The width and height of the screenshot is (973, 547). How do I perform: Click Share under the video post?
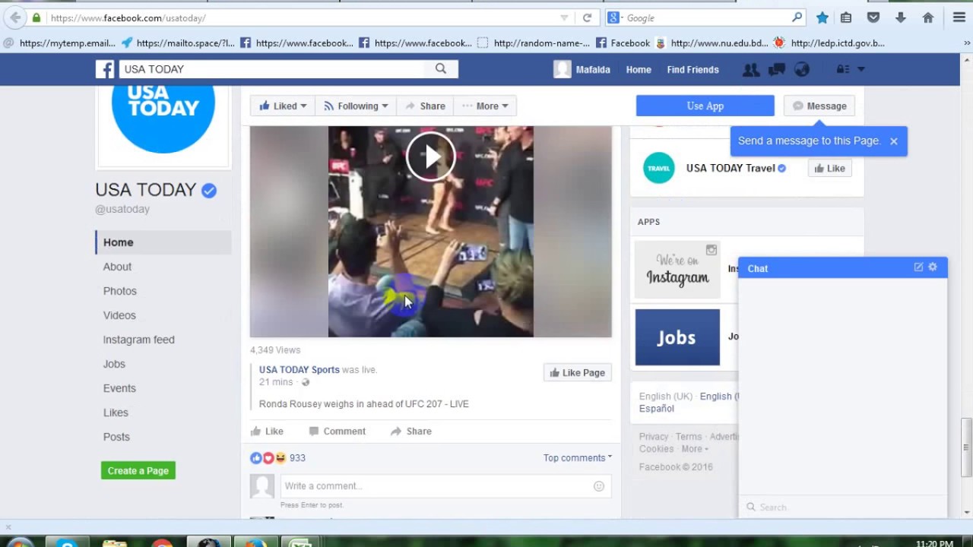pyautogui.click(x=410, y=432)
